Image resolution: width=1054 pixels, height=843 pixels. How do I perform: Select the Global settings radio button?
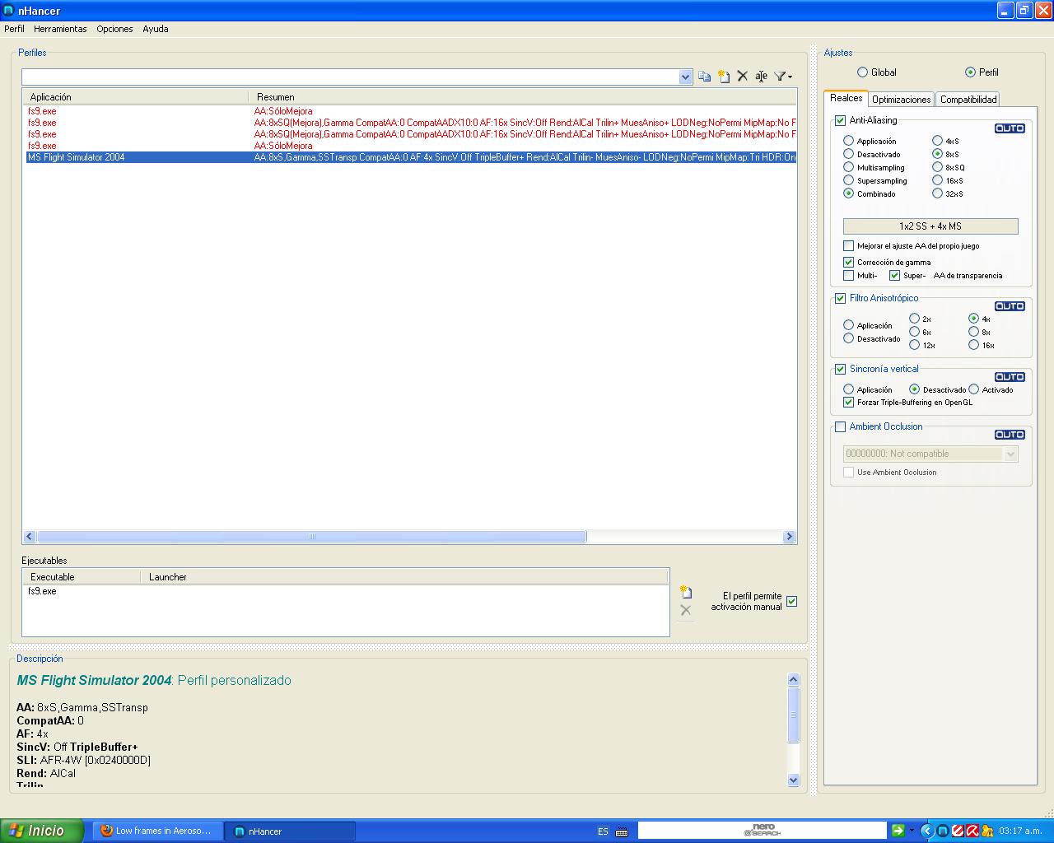[x=862, y=72]
